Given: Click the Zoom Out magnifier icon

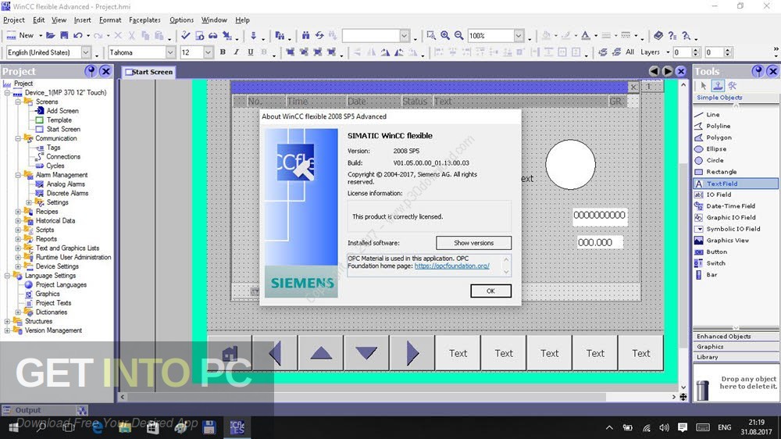Looking at the screenshot, I should click(458, 35).
